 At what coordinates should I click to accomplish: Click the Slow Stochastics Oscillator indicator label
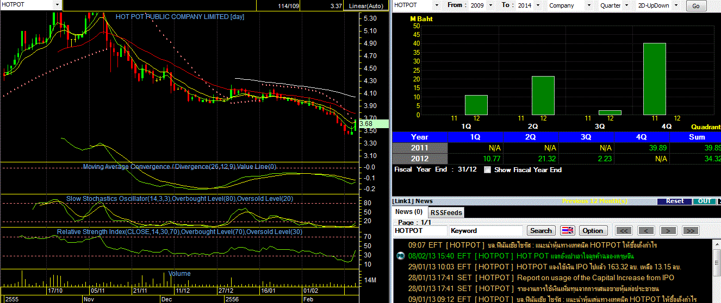pyautogui.click(x=180, y=199)
